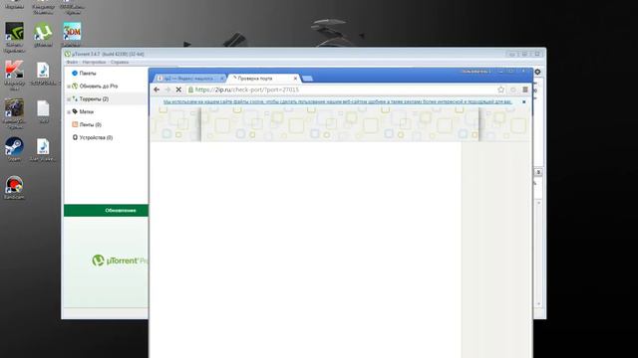The width and height of the screenshot is (638, 358).
Task: Click the Chrome user profile button
Action: tap(476, 72)
